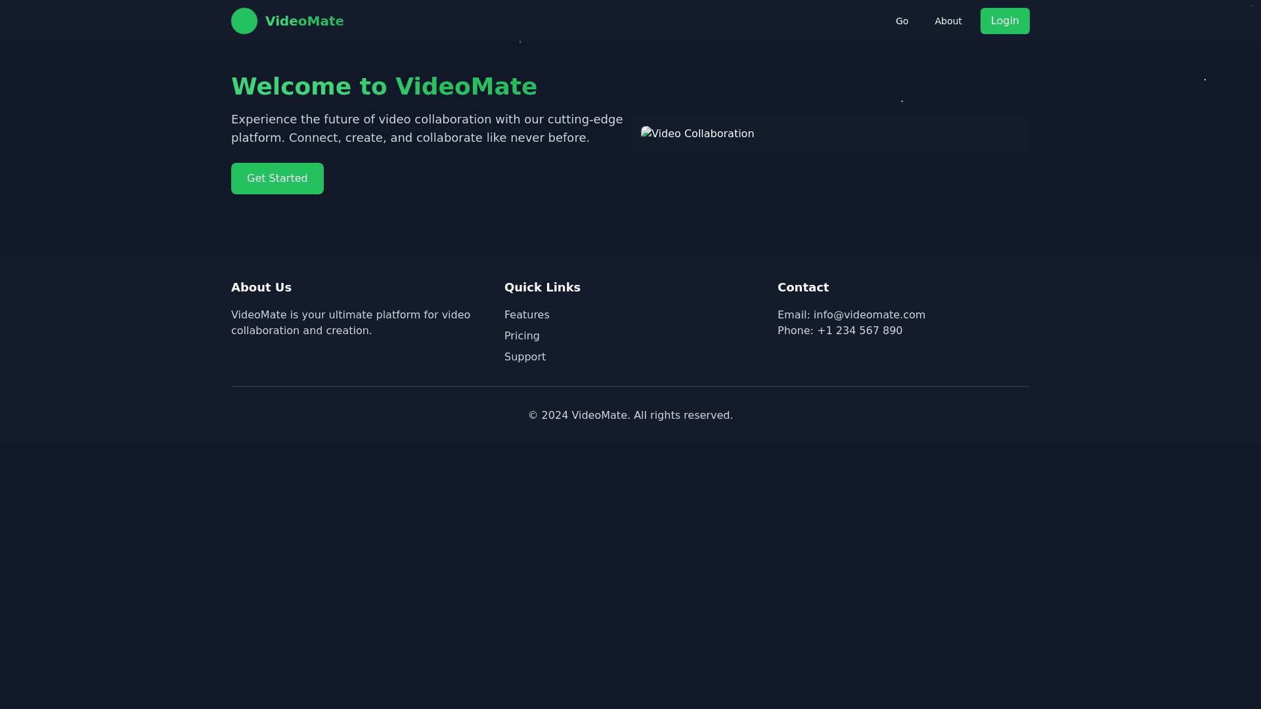Open the Support quick link
Image resolution: width=1261 pixels, height=709 pixels.
point(525,357)
